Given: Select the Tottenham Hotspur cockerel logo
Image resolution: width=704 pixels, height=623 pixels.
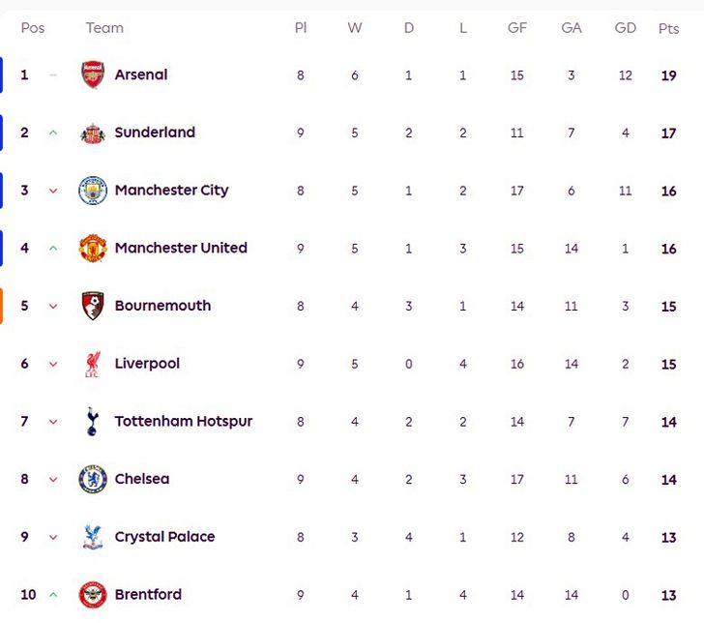Looking at the screenshot, I should [x=92, y=422].
